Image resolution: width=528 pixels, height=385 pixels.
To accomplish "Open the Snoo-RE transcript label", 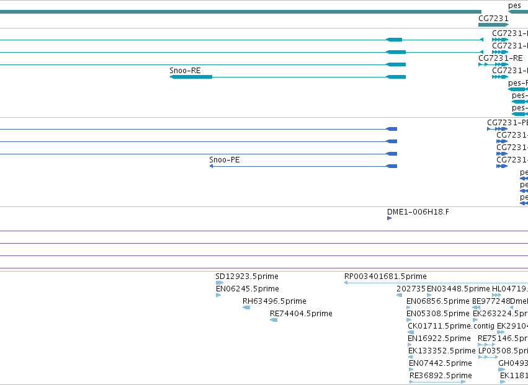I will 185,70.
